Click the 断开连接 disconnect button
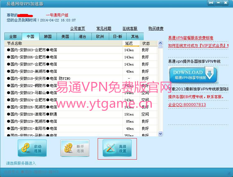 (75, 148)
